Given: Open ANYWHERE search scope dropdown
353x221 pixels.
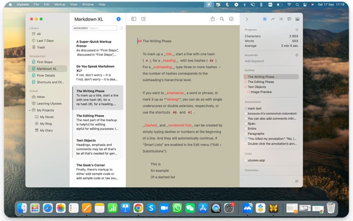Looking at the screenshot, I should point(80,28).
